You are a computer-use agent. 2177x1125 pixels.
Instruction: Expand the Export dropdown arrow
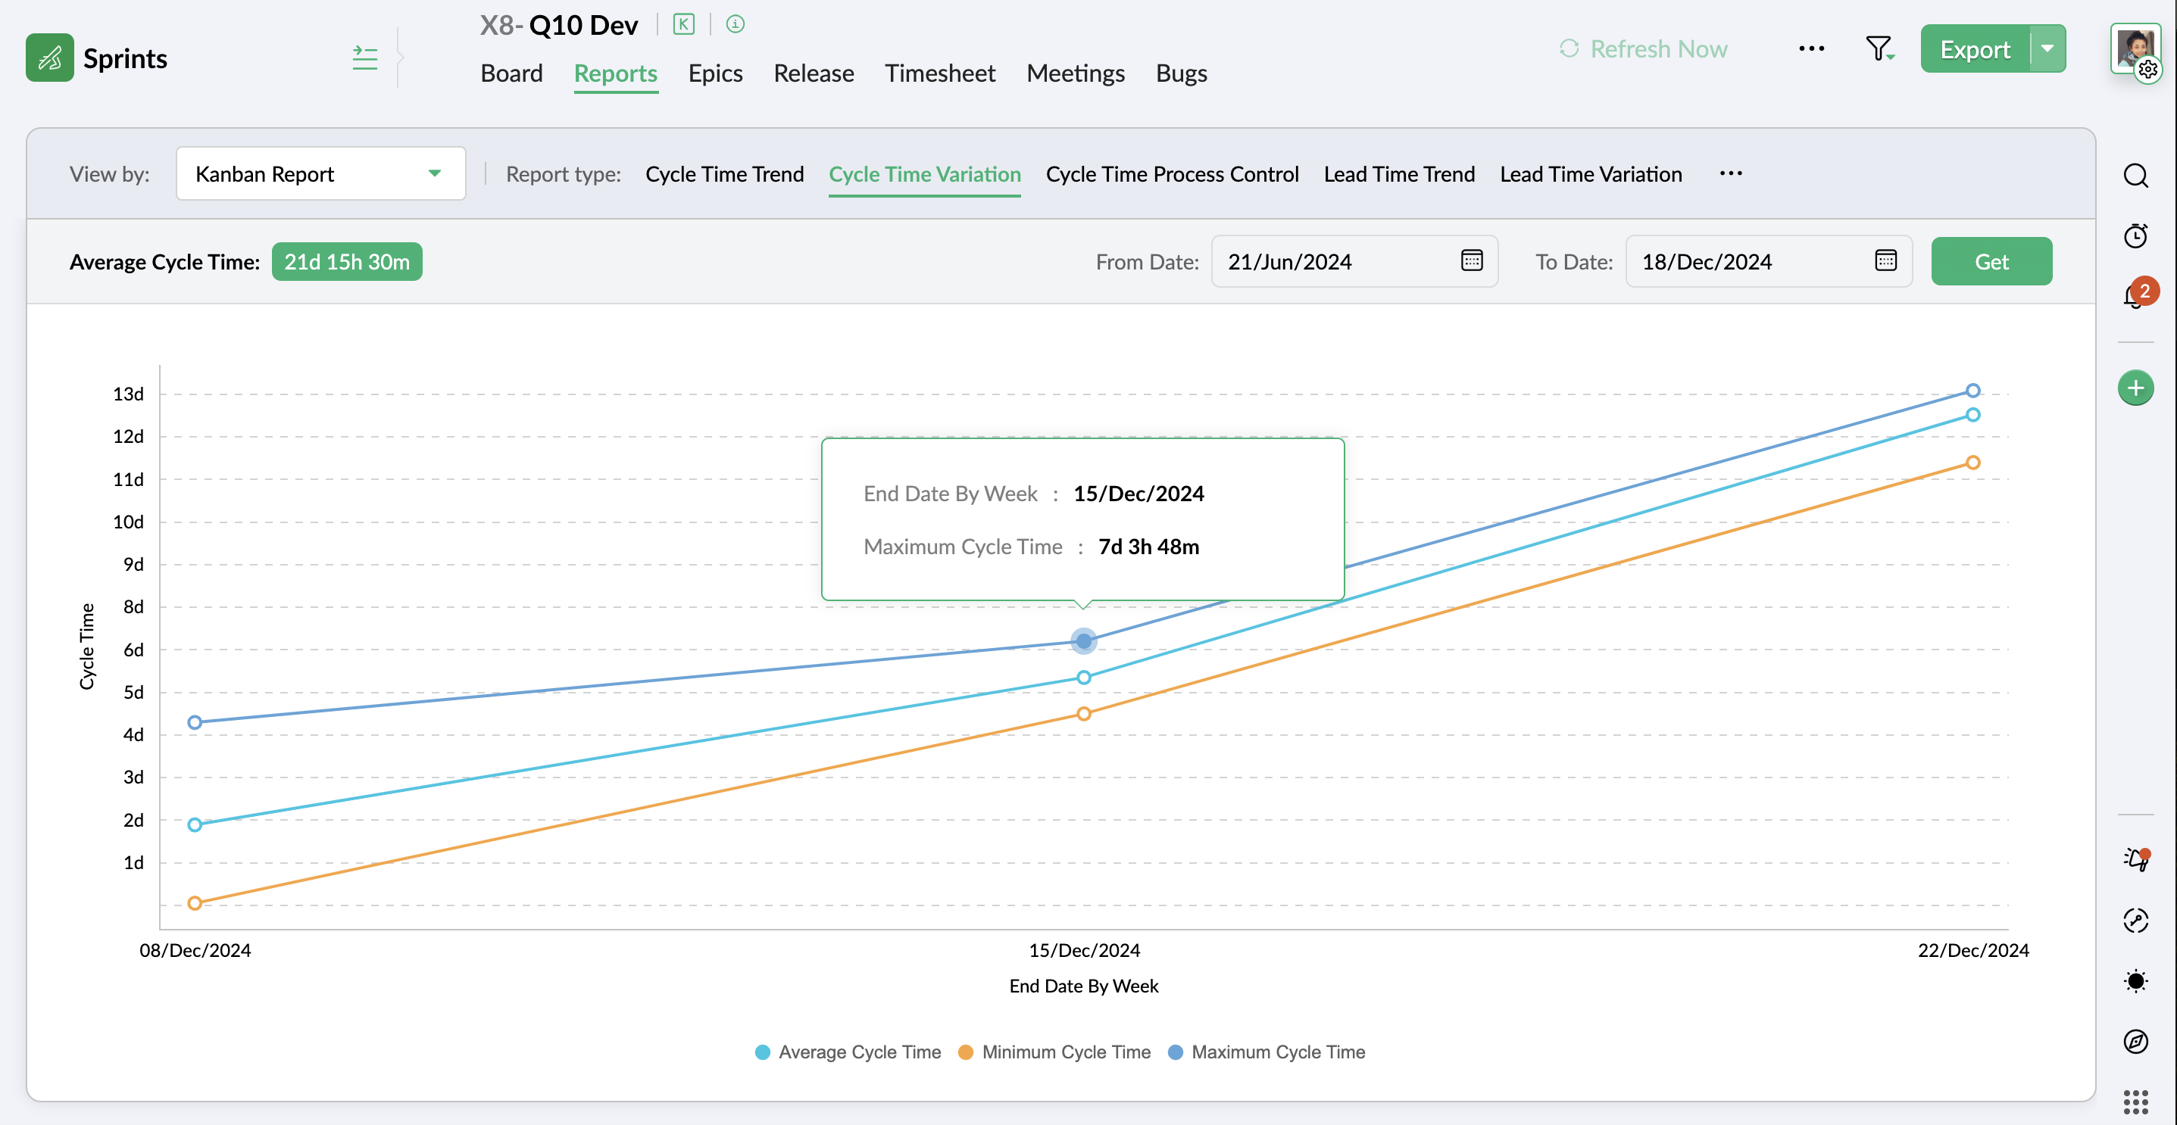click(2047, 49)
